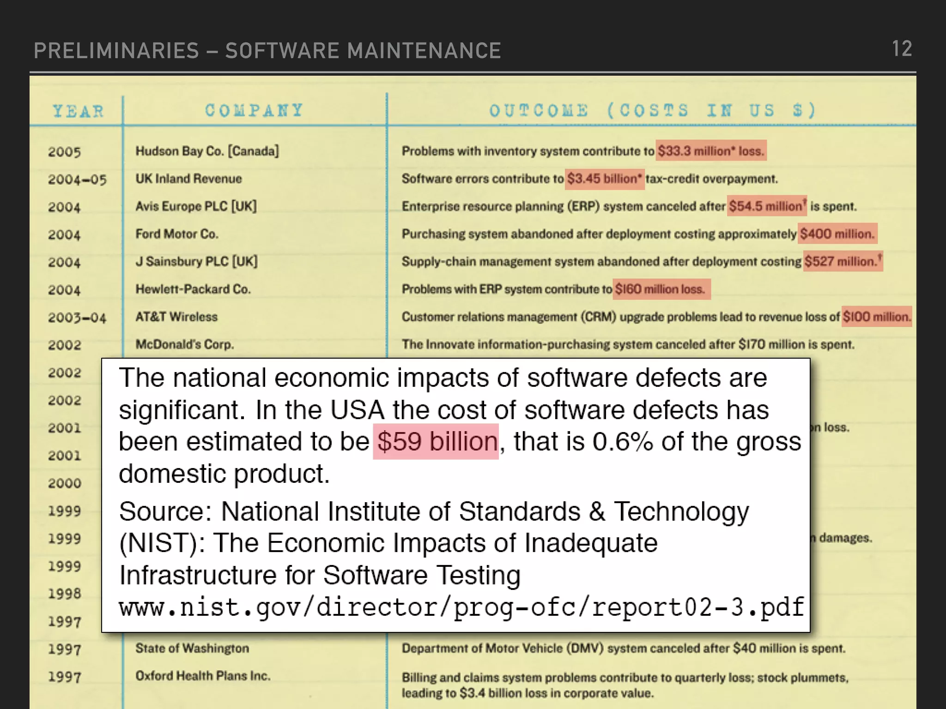Select the 'Oxford Health Plans Inc.' entry
946x709 pixels.
pyautogui.click(x=203, y=676)
